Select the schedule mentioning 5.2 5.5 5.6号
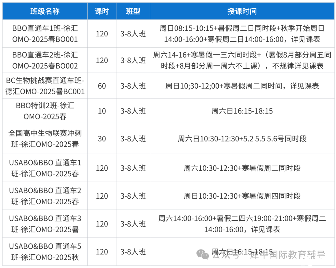The width and height of the screenshot is (336, 268). (x=242, y=139)
